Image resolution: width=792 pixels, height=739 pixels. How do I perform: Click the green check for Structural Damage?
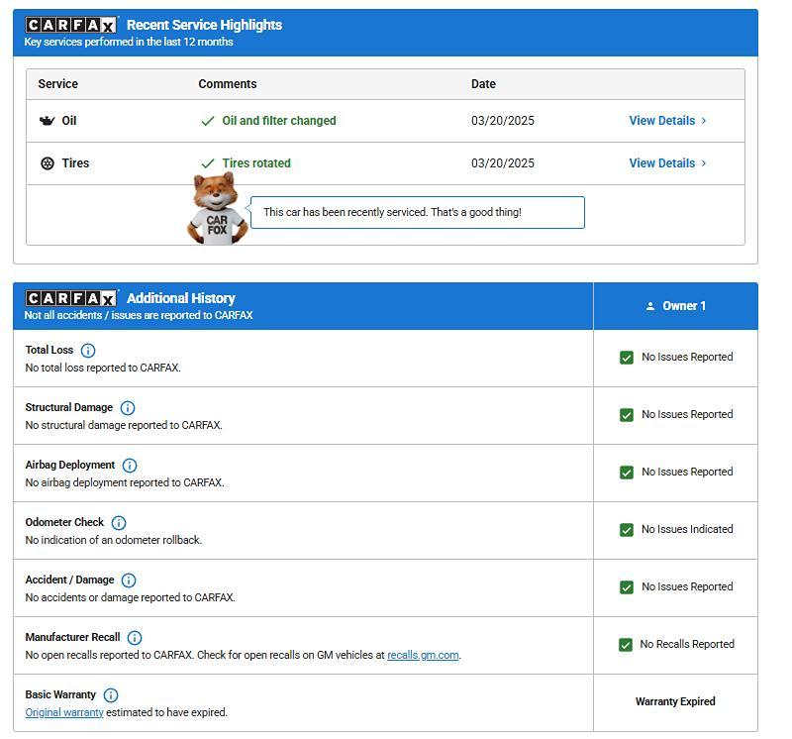coord(627,415)
